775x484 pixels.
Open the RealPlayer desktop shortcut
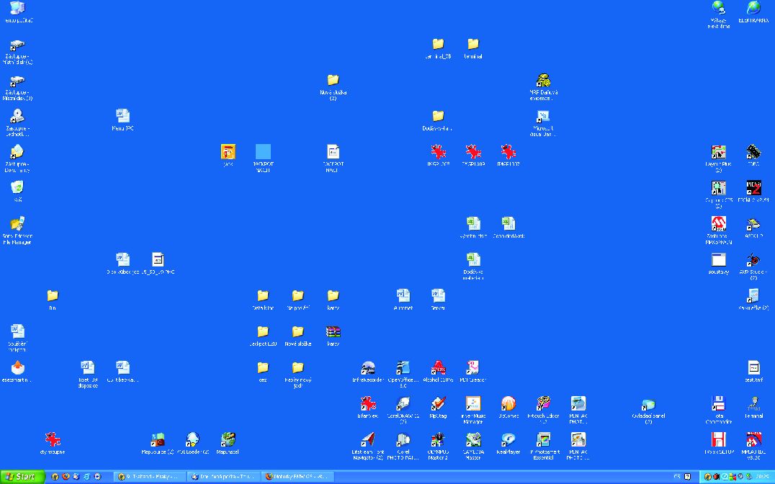pyautogui.click(x=508, y=440)
